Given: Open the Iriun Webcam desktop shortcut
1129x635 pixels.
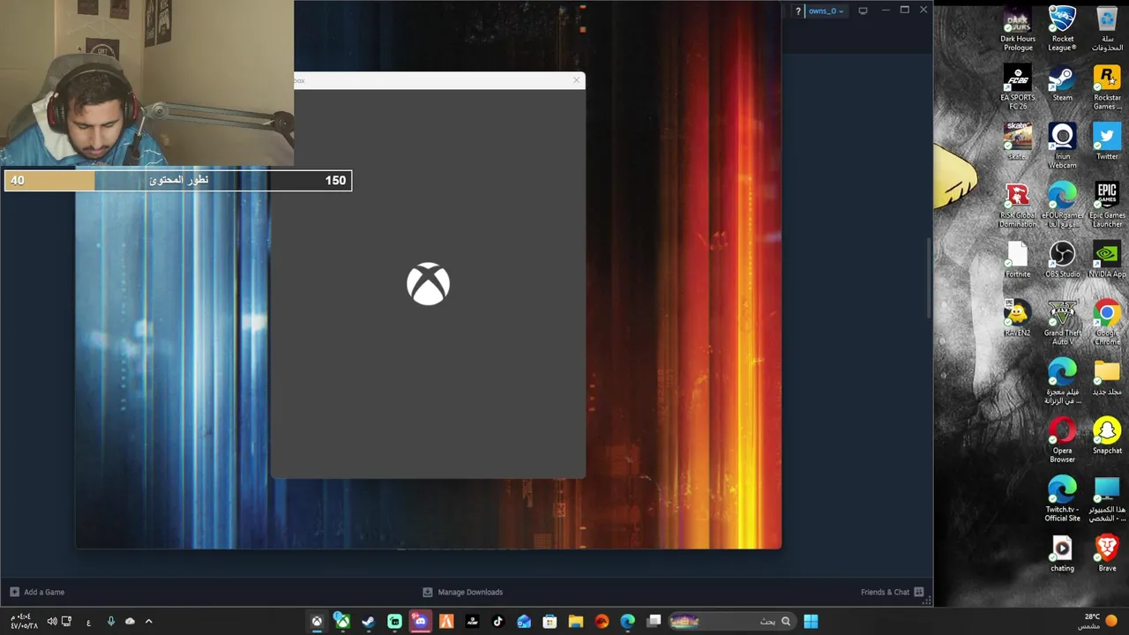Looking at the screenshot, I should pos(1062,146).
